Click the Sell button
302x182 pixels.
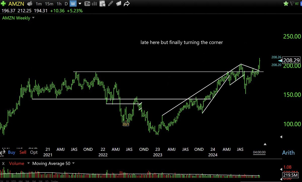(x=23, y=152)
